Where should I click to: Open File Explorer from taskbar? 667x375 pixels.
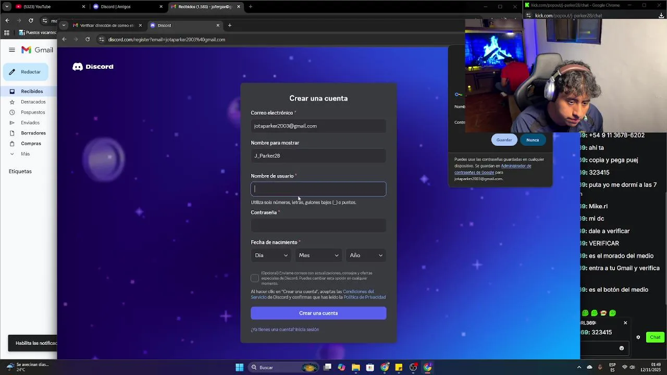click(x=355, y=367)
